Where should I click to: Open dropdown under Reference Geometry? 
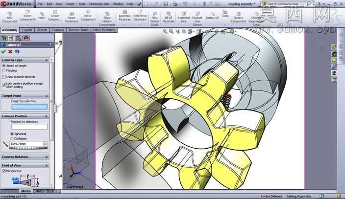click(x=140, y=24)
